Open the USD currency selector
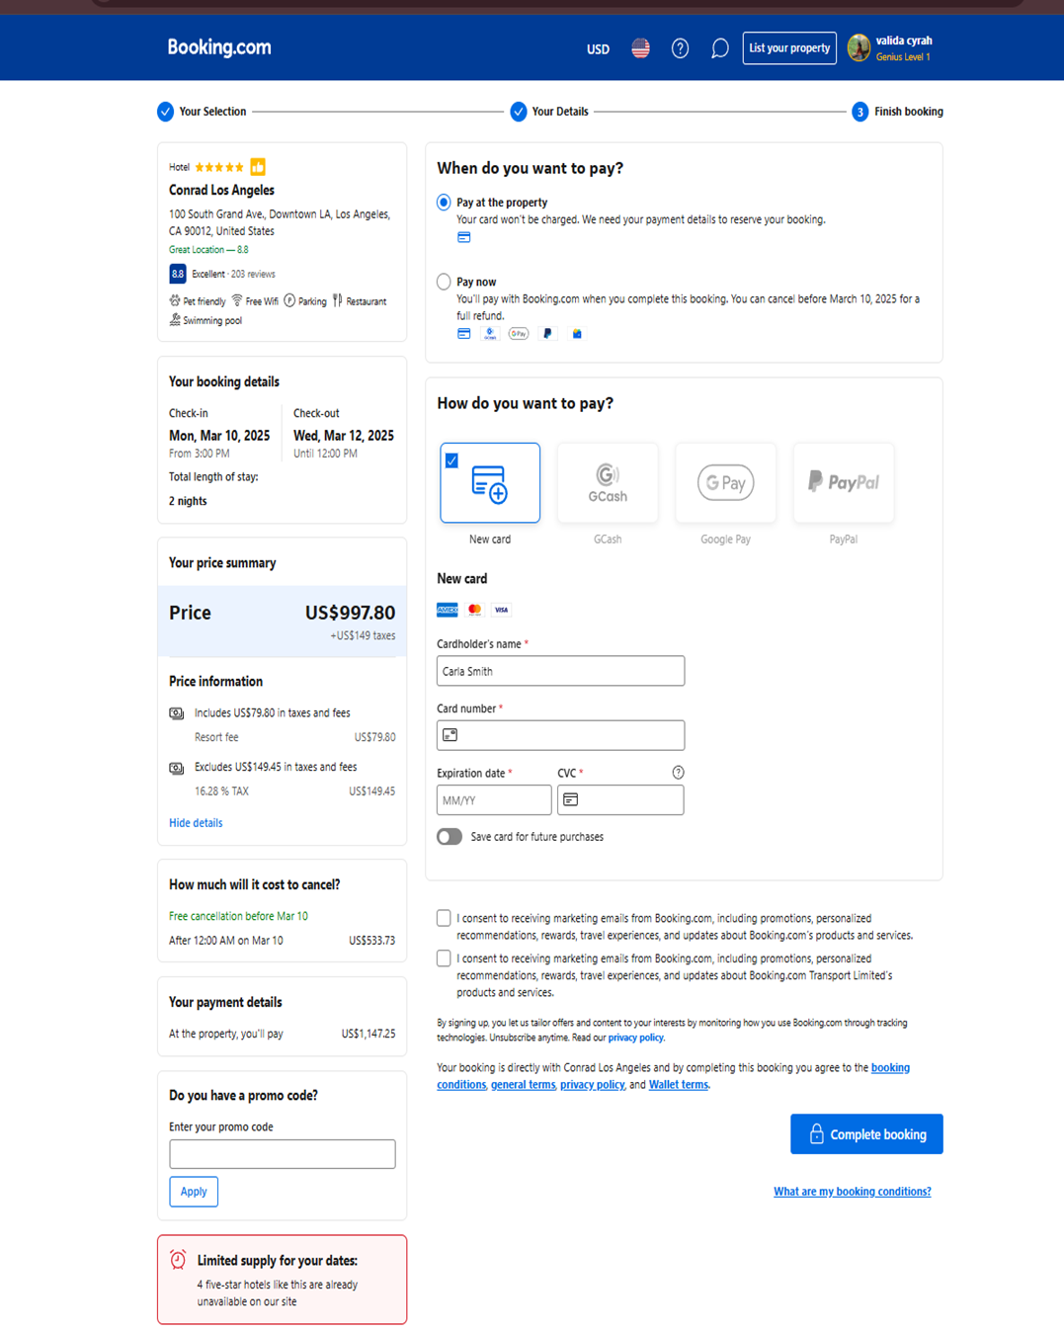 (x=598, y=49)
